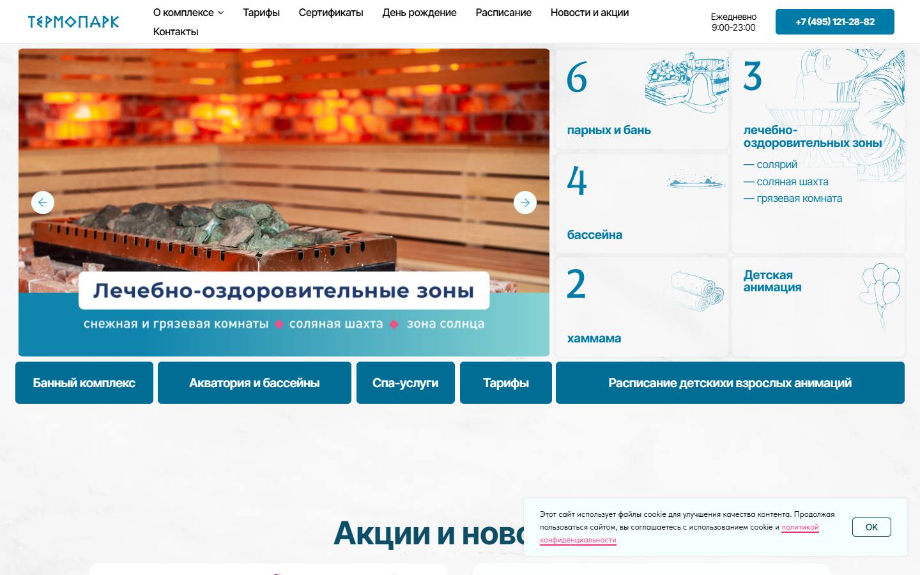This screenshot has width=920, height=575.
Task: Open the Контакты menu item
Action: pos(176,32)
